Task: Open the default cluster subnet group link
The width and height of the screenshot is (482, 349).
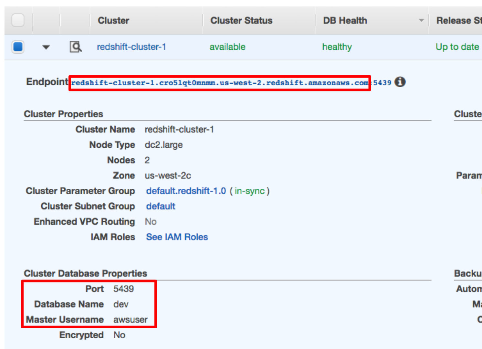Action: 161,206
